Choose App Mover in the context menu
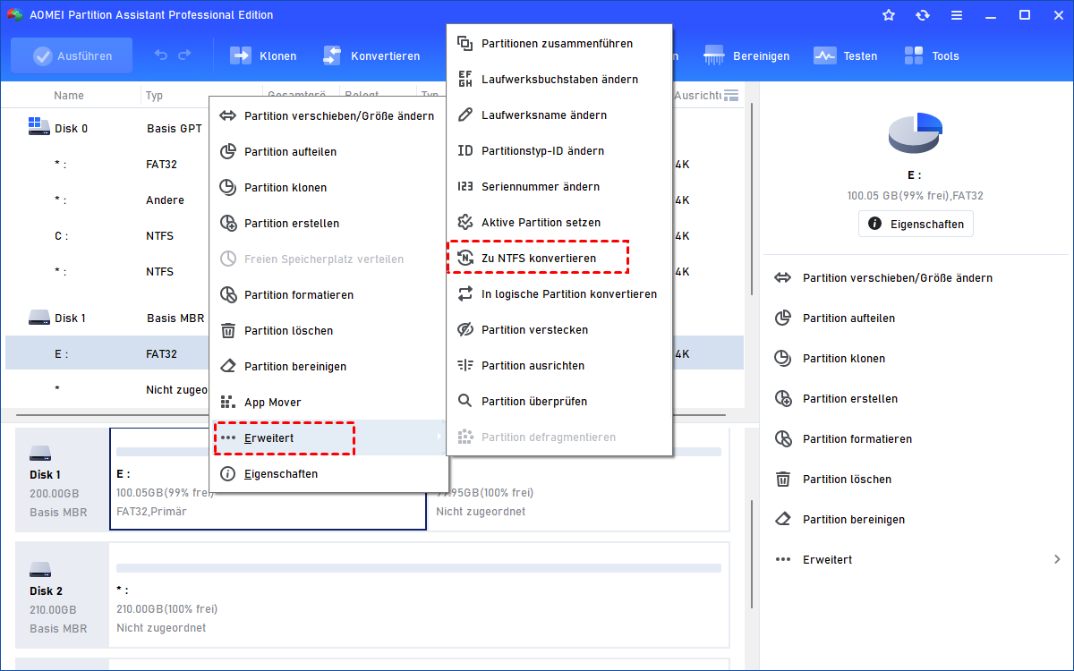Screen dimensions: 1074x671 pyautogui.click(x=328, y=402)
